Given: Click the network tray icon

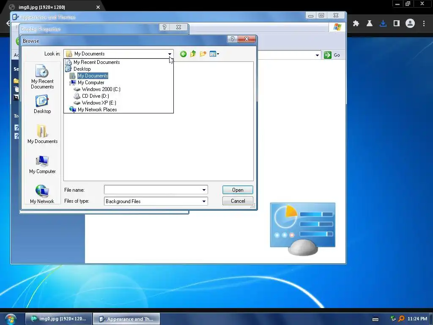Looking at the screenshot, I should tap(393, 319).
